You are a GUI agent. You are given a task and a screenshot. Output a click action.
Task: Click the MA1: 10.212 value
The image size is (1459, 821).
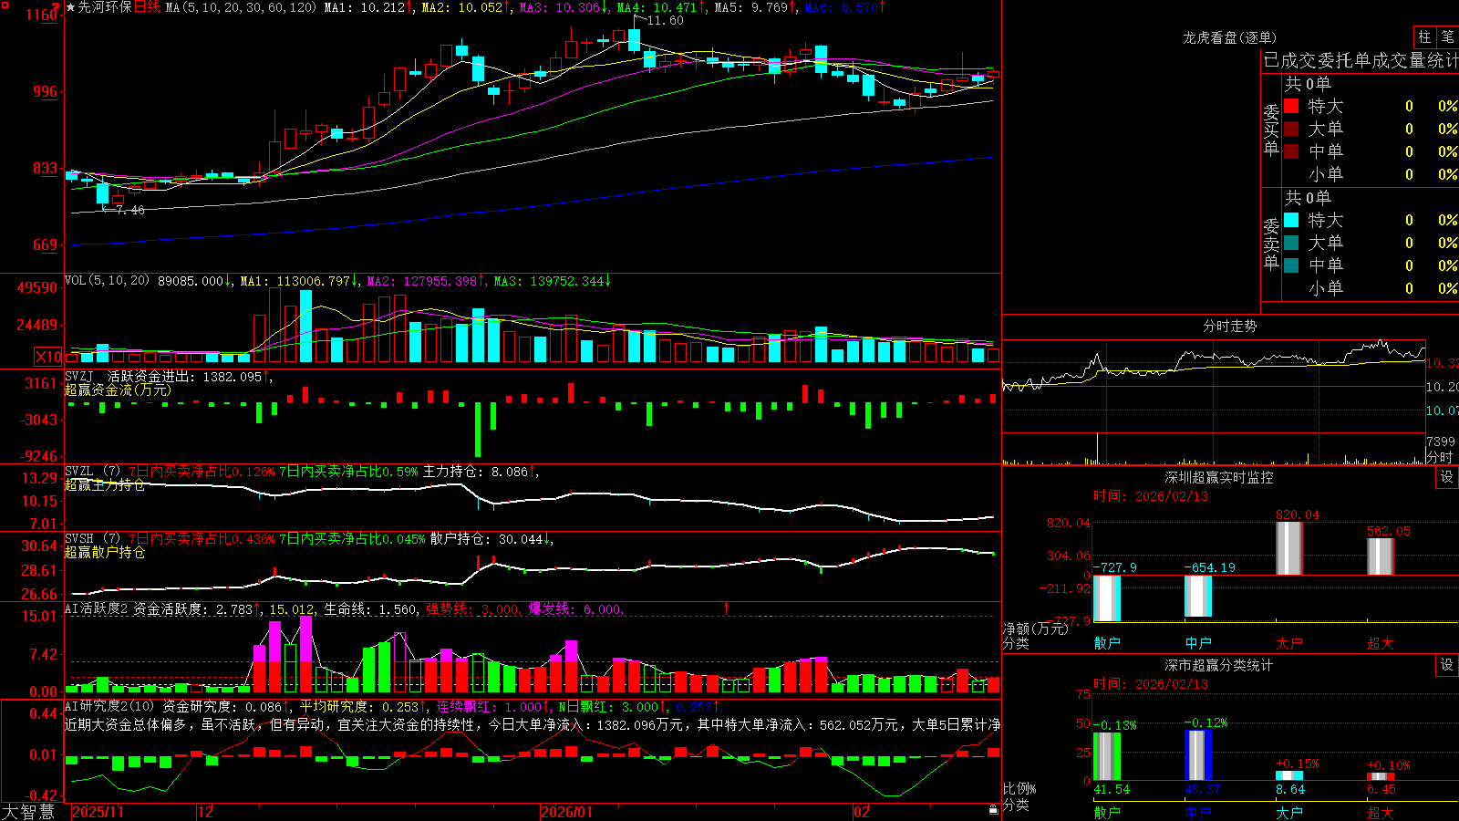tap(364, 7)
